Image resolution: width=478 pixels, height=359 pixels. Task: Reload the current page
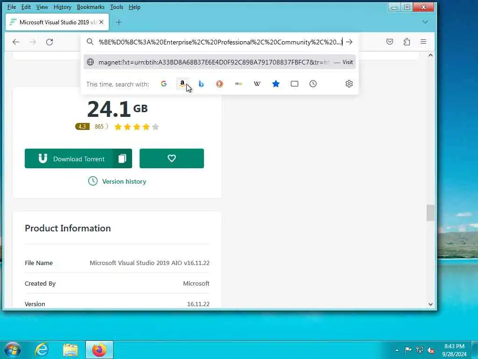(x=49, y=42)
